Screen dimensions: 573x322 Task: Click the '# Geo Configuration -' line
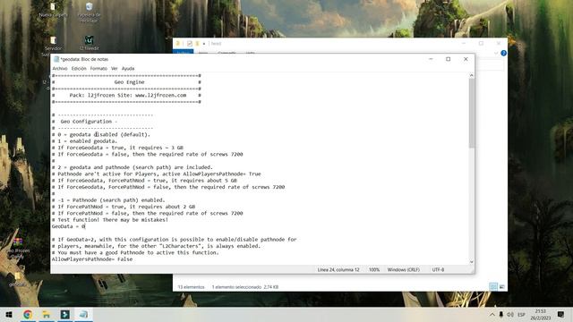click(x=84, y=122)
